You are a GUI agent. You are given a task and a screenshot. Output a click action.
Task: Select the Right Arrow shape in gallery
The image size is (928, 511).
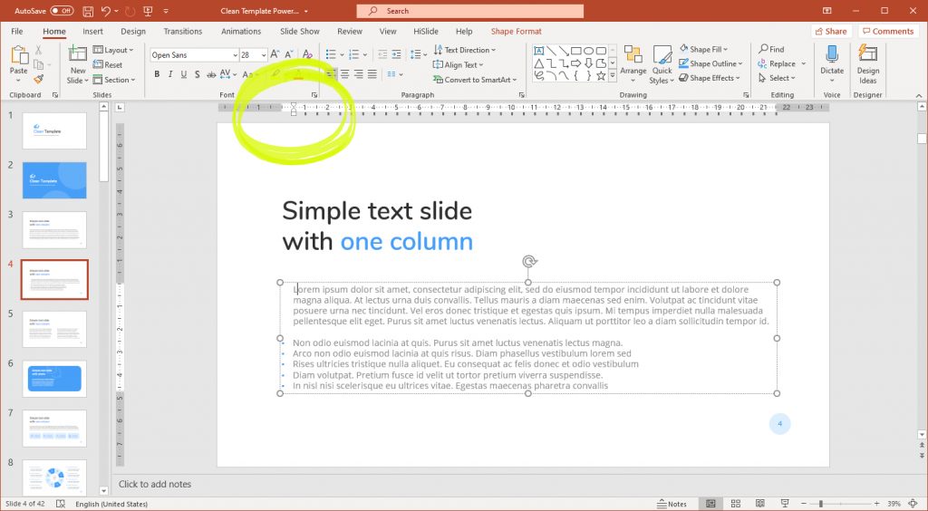(x=575, y=63)
